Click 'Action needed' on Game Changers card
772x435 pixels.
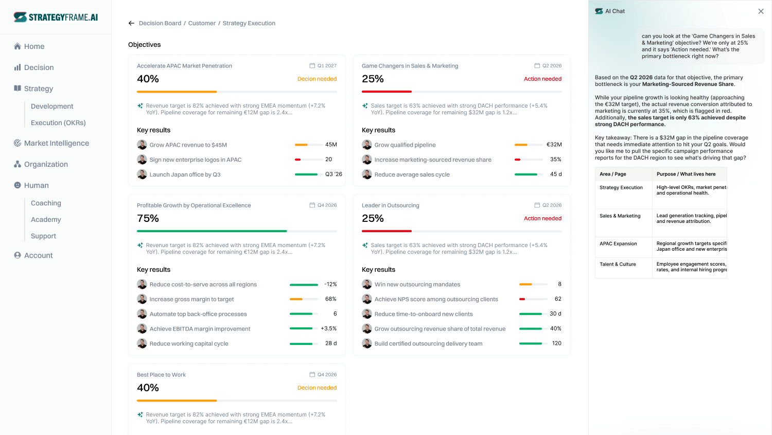tap(542, 79)
